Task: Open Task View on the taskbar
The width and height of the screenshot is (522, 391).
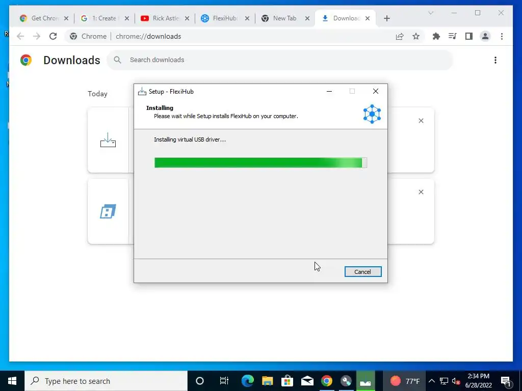Action: pyautogui.click(x=224, y=381)
